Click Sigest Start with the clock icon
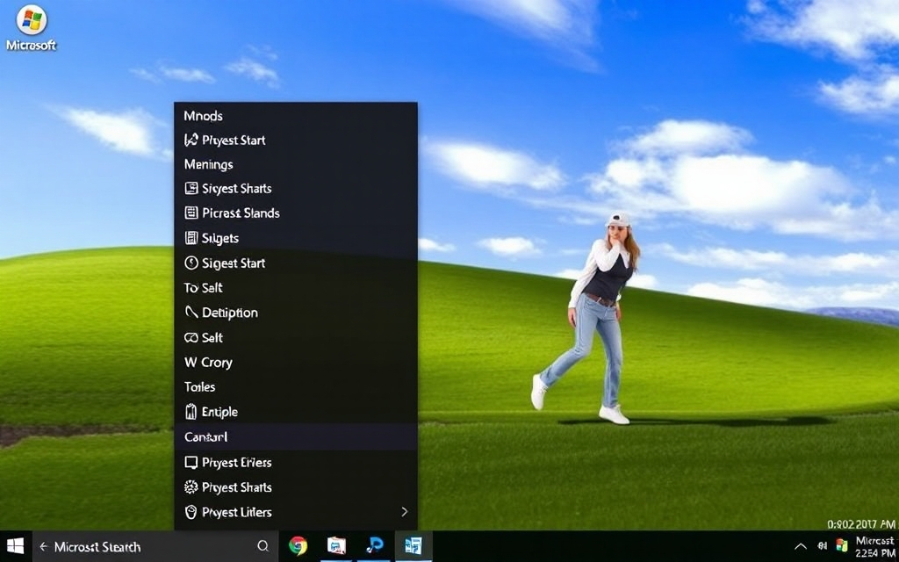This screenshot has width=899, height=562. (x=296, y=263)
